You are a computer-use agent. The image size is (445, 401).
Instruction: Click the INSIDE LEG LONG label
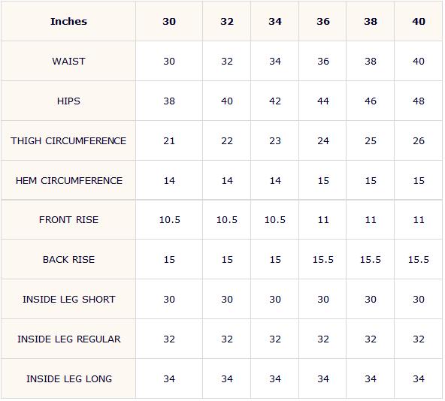point(69,379)
